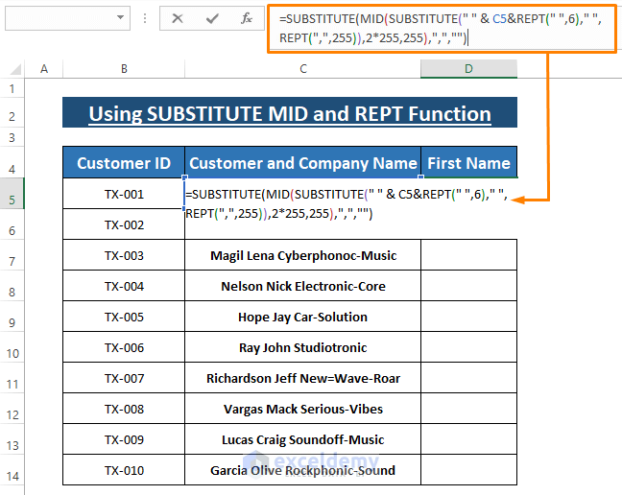Click inside the Name Box field

(x=58, y=18)
